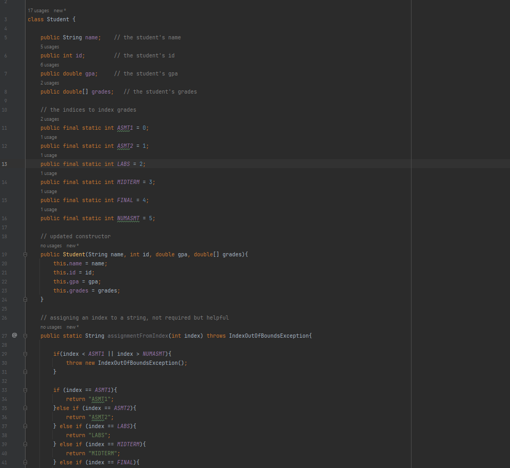The height and width of the screenshot is (468, 510).
Task: Collapse the assignmentFromIndex method fold arrow
Action: 25,336
